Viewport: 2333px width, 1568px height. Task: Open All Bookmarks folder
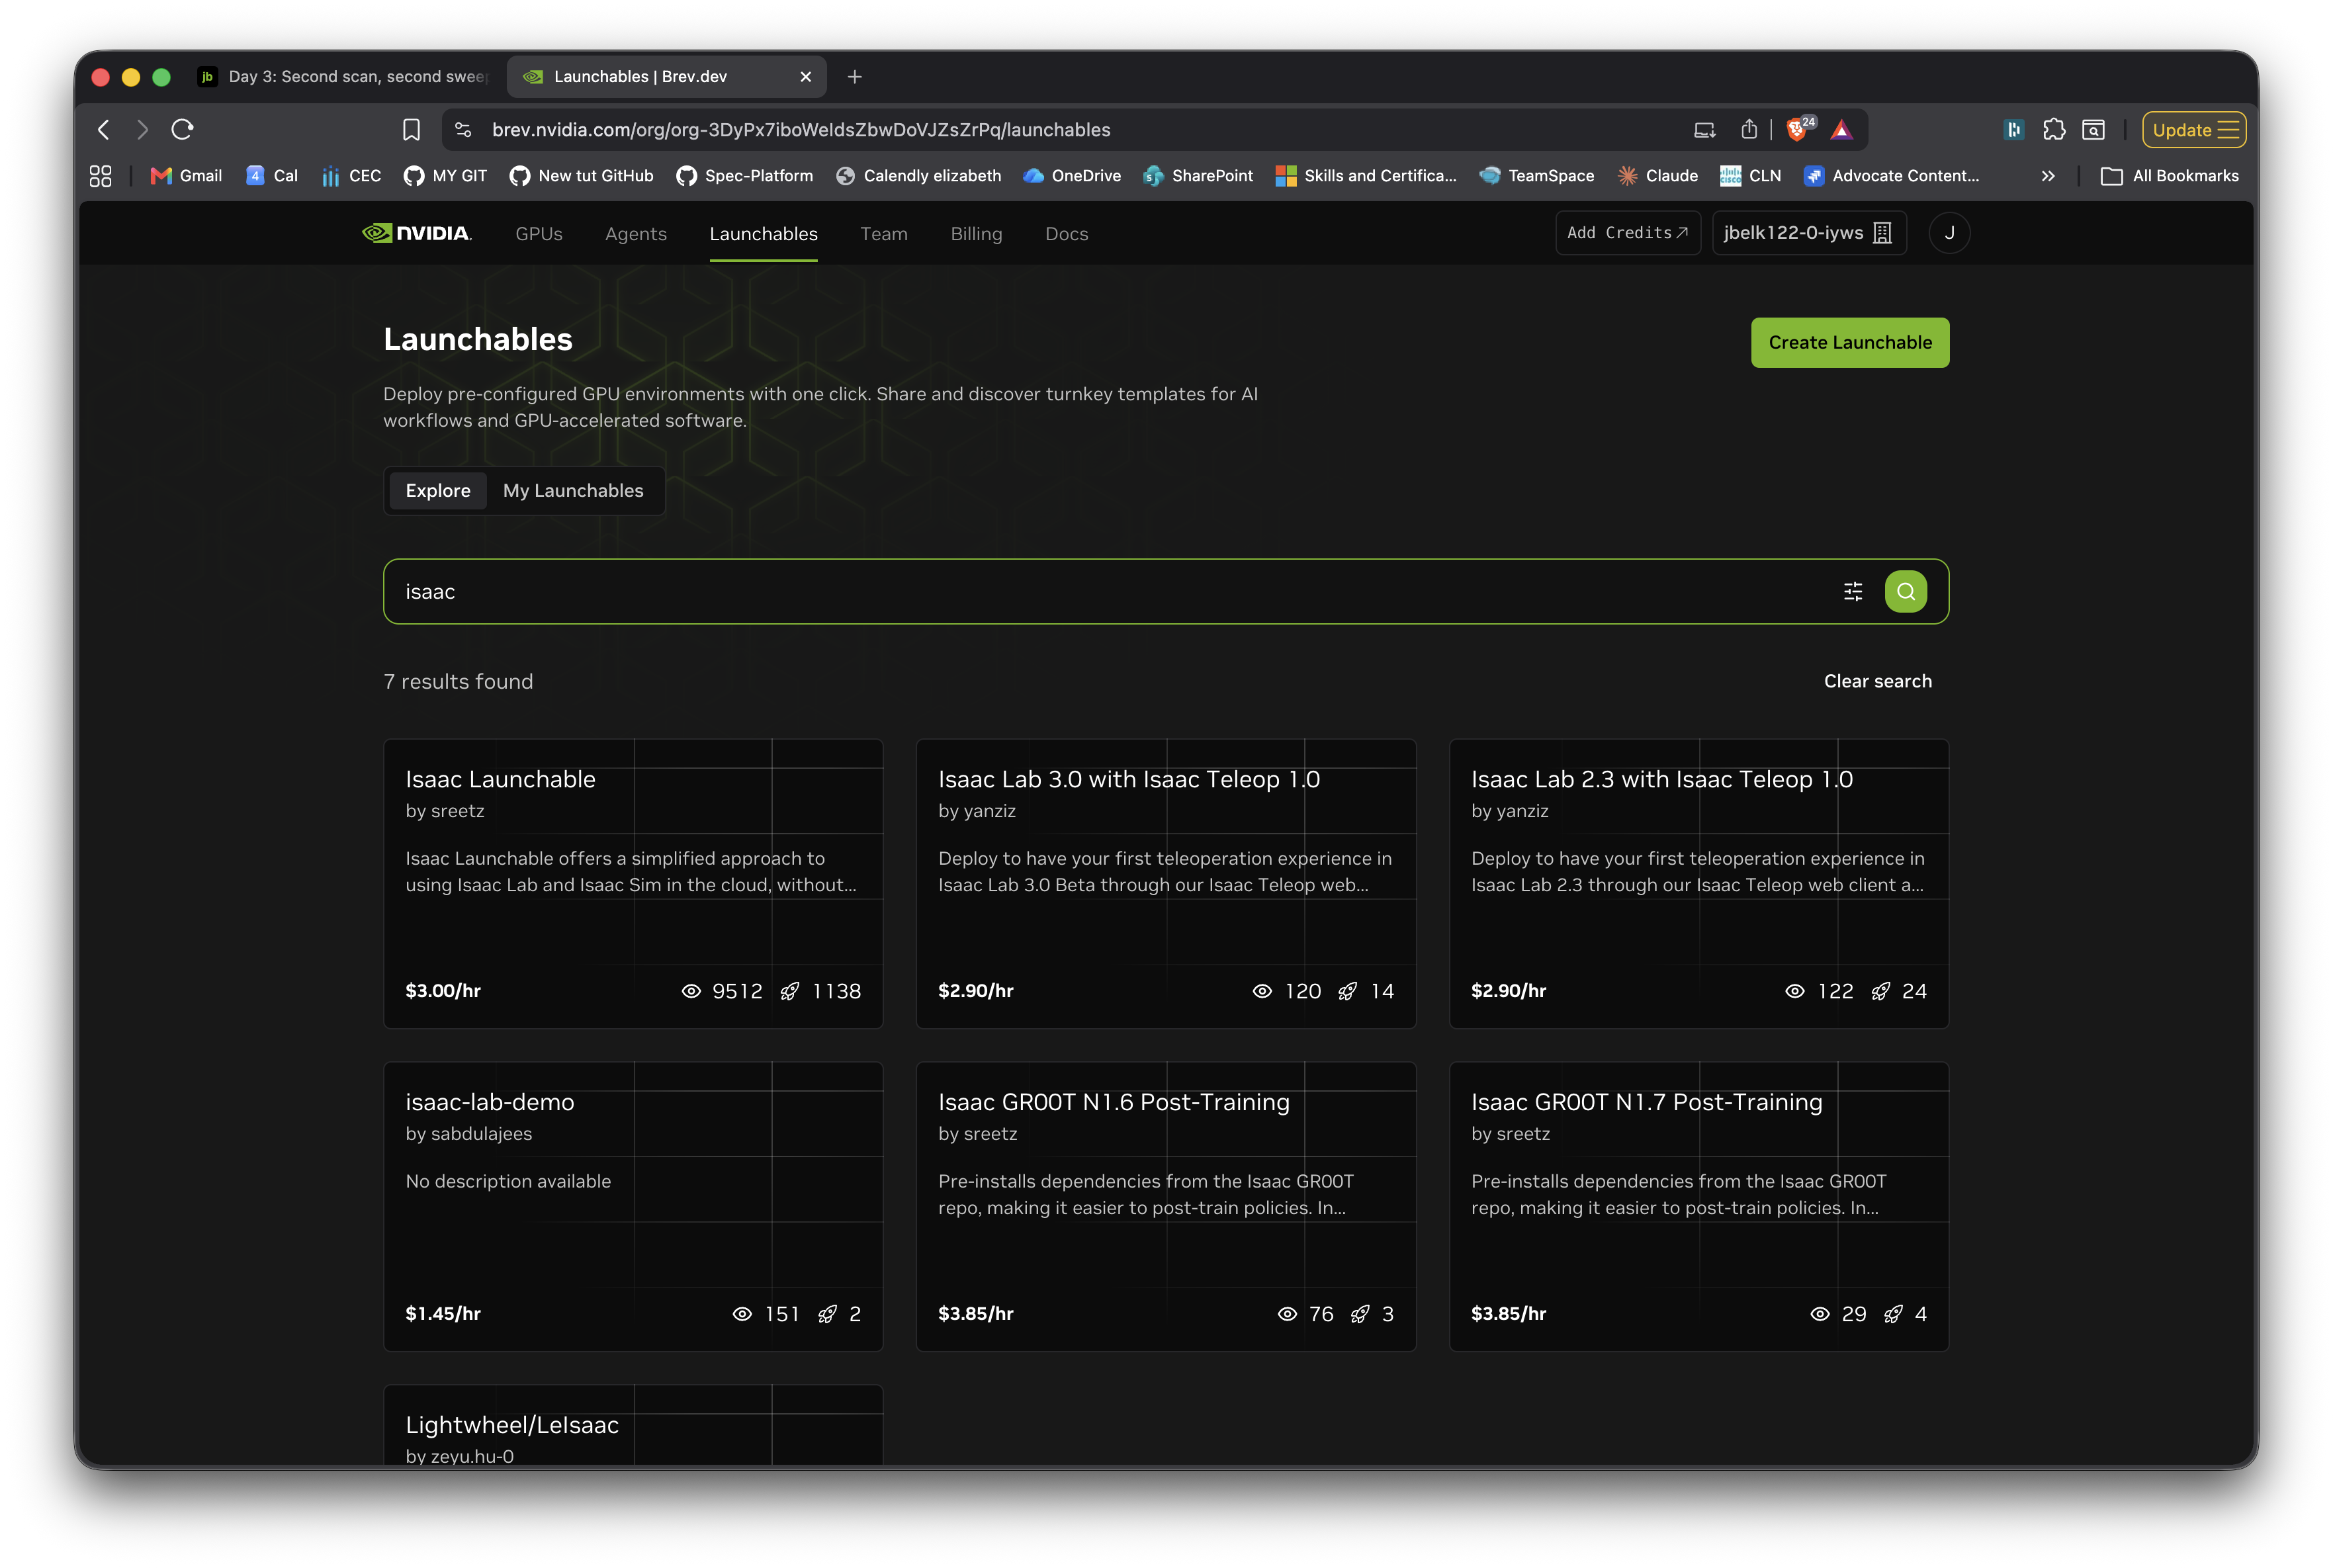click(2169, 176)
